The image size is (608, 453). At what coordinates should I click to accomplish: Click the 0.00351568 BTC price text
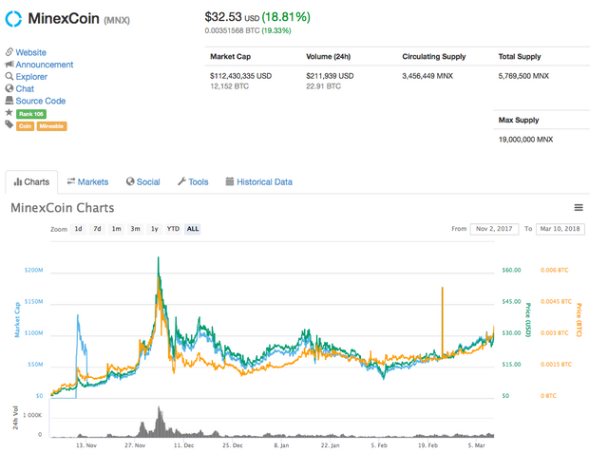(232, 30)
